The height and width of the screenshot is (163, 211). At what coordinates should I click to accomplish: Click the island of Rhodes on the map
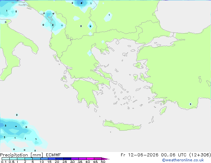[x=163, y=110]
